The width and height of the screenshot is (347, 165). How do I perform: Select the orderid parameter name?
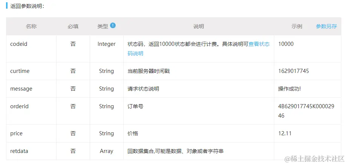20,106
